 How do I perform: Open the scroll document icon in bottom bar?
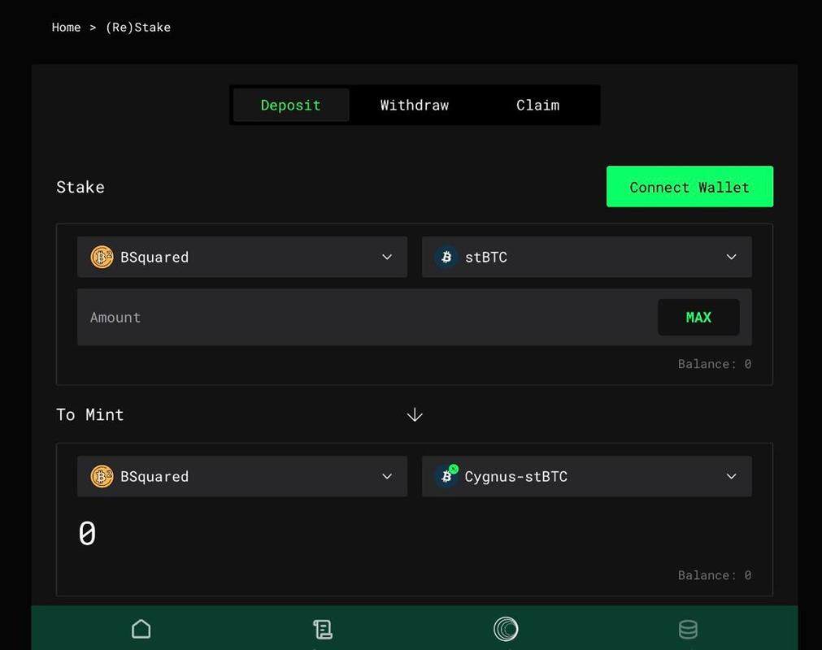[323, 629]
